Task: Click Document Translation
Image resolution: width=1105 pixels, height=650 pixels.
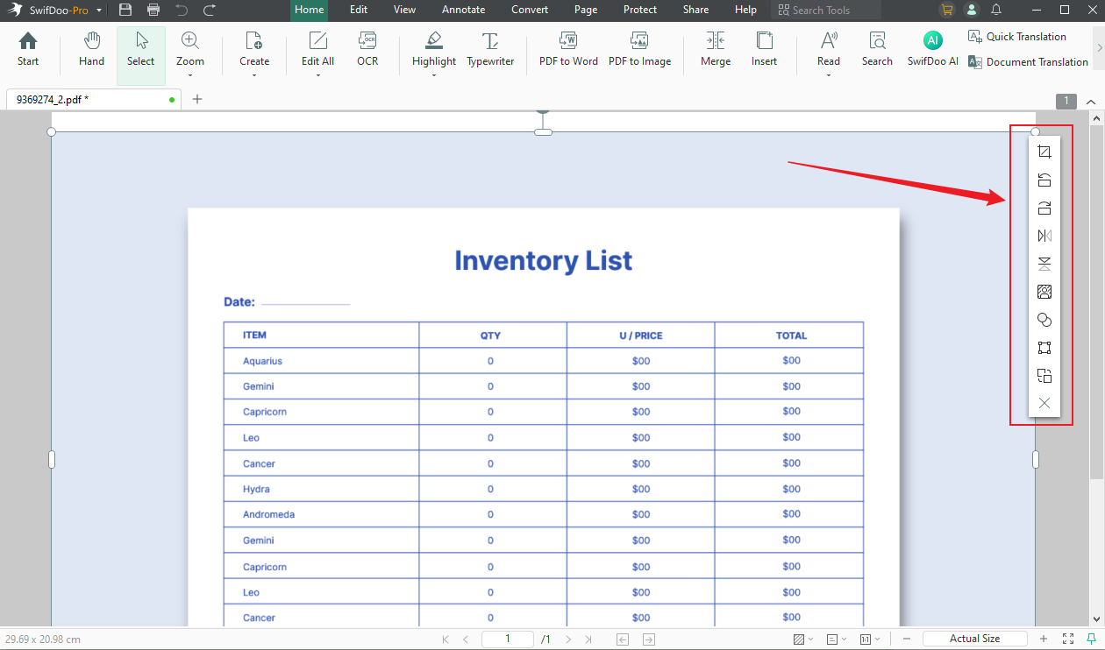Action: point(1028,62)
